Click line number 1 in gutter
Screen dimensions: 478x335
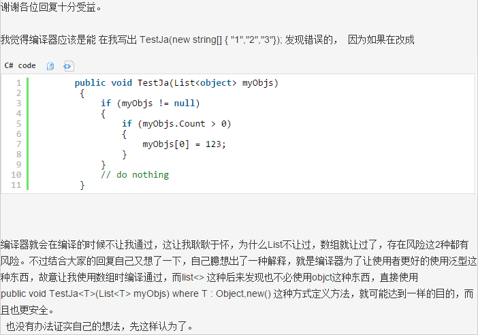(18, 83)
